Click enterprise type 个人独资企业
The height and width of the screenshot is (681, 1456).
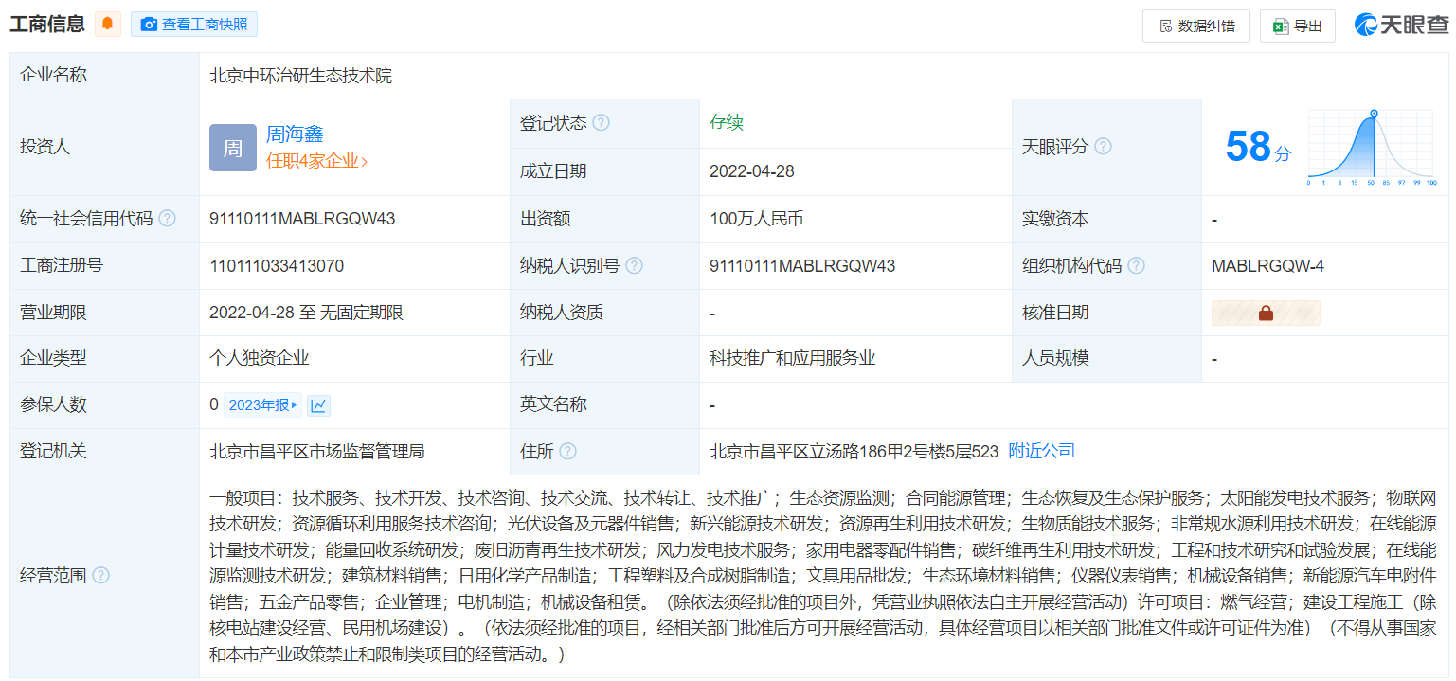point(260,359)
